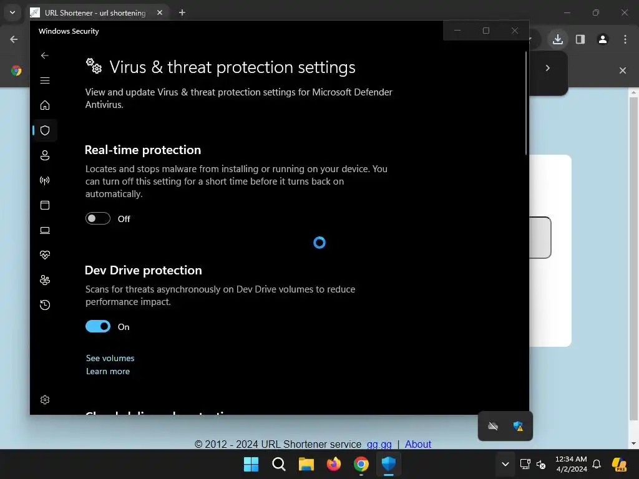Turn off Dev Drive protection toggle
639x479 pixels.
[98, 326]
